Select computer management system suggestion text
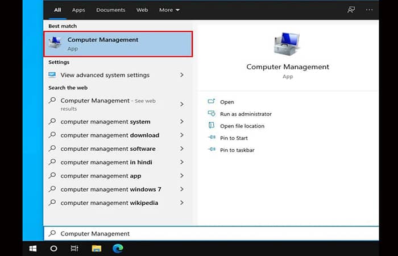398x256 pixels. click(105, 122)
